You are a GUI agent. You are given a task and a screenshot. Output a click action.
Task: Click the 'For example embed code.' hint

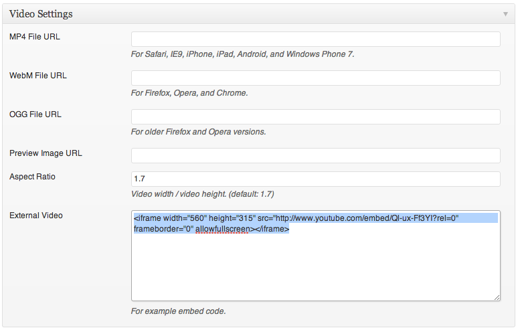point(179,311)
